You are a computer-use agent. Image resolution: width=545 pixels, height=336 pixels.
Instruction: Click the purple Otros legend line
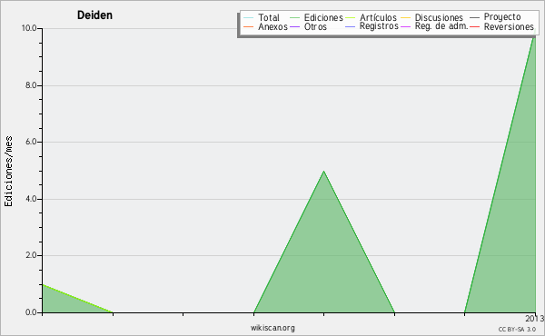[x=294, y=26]
